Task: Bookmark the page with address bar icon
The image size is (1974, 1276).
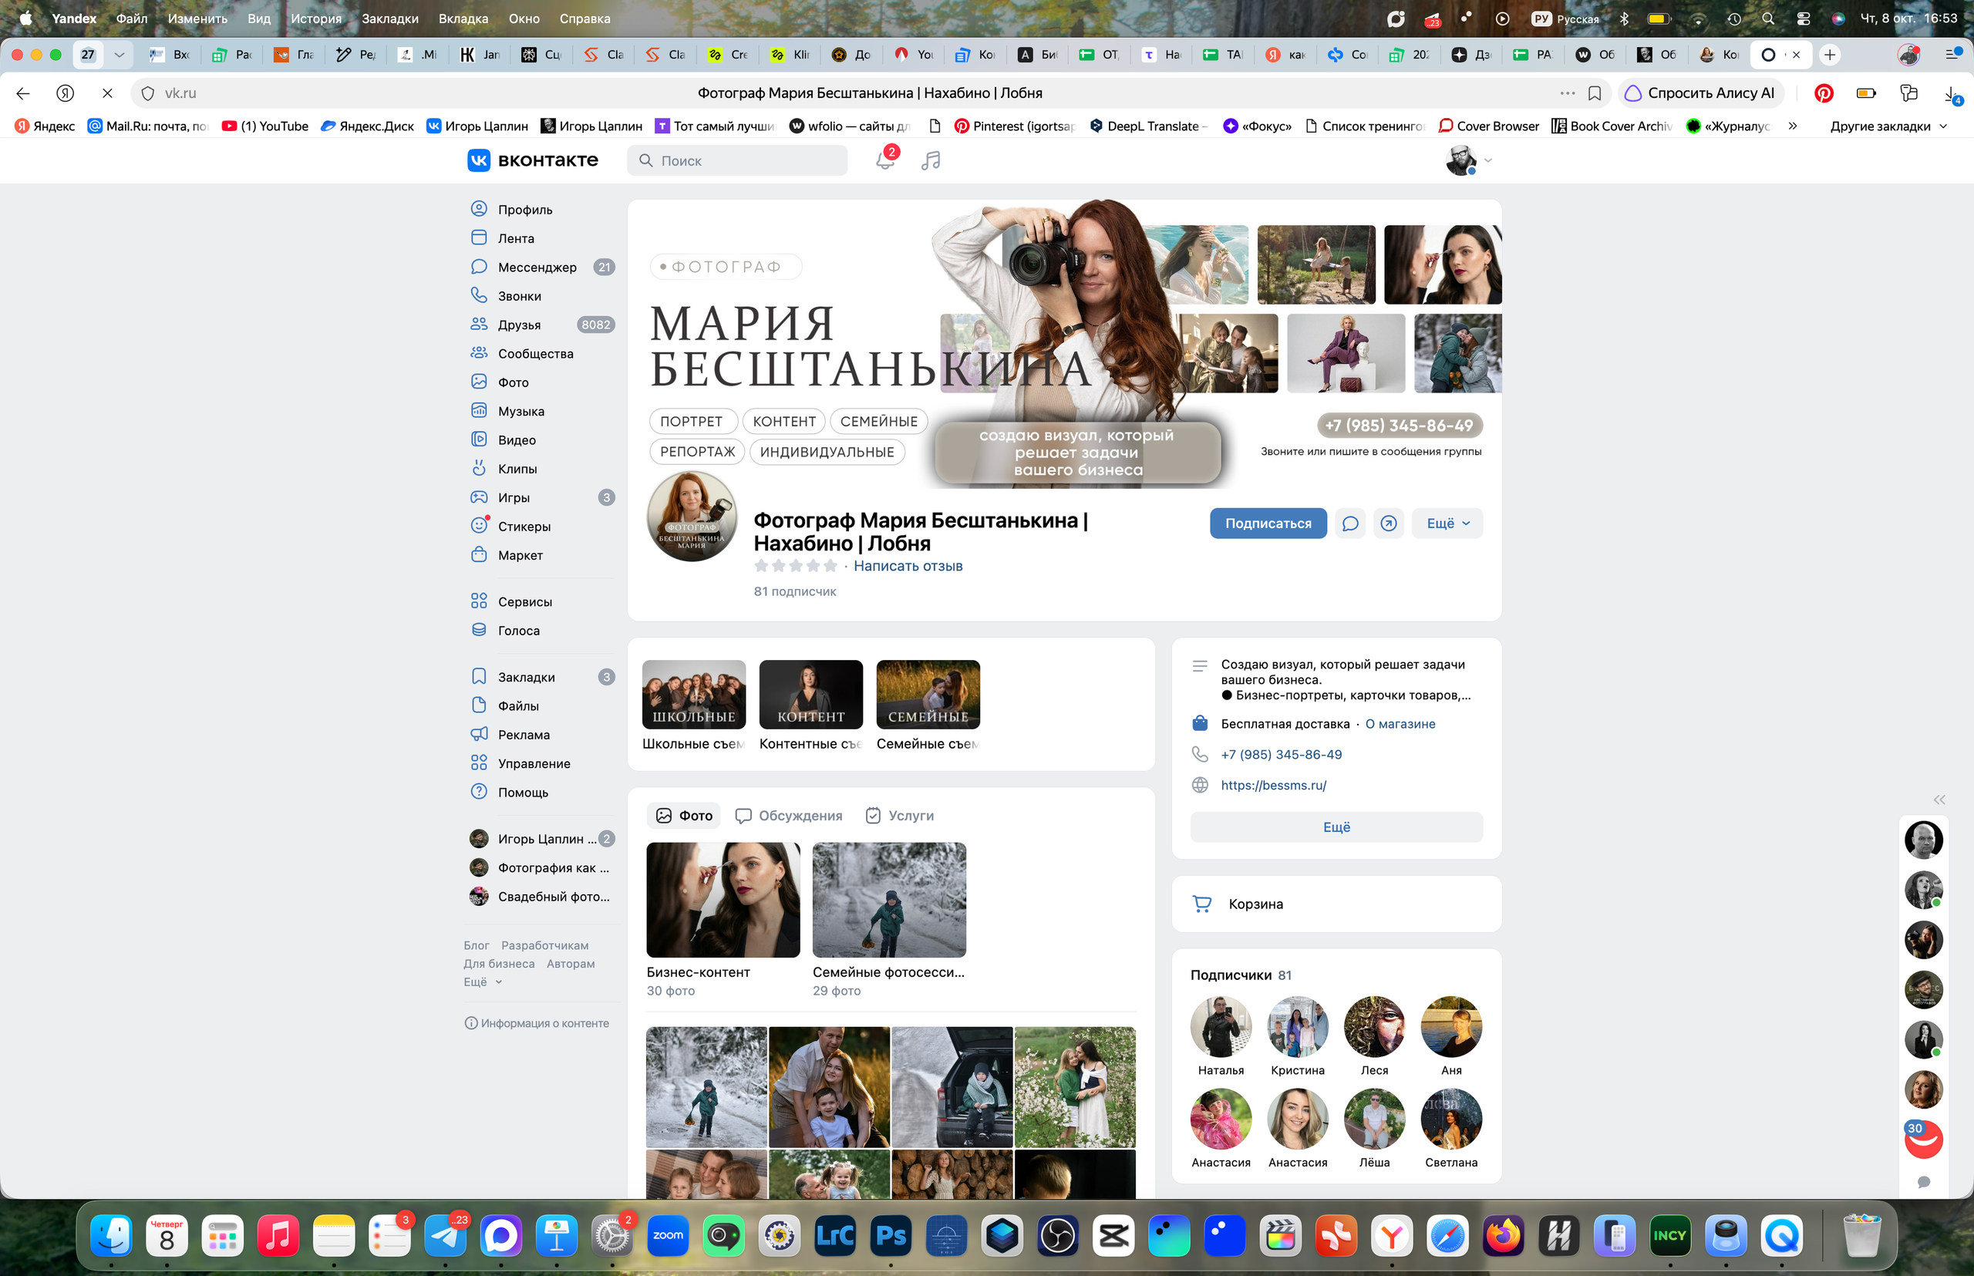Action: tap(1595, 93)
